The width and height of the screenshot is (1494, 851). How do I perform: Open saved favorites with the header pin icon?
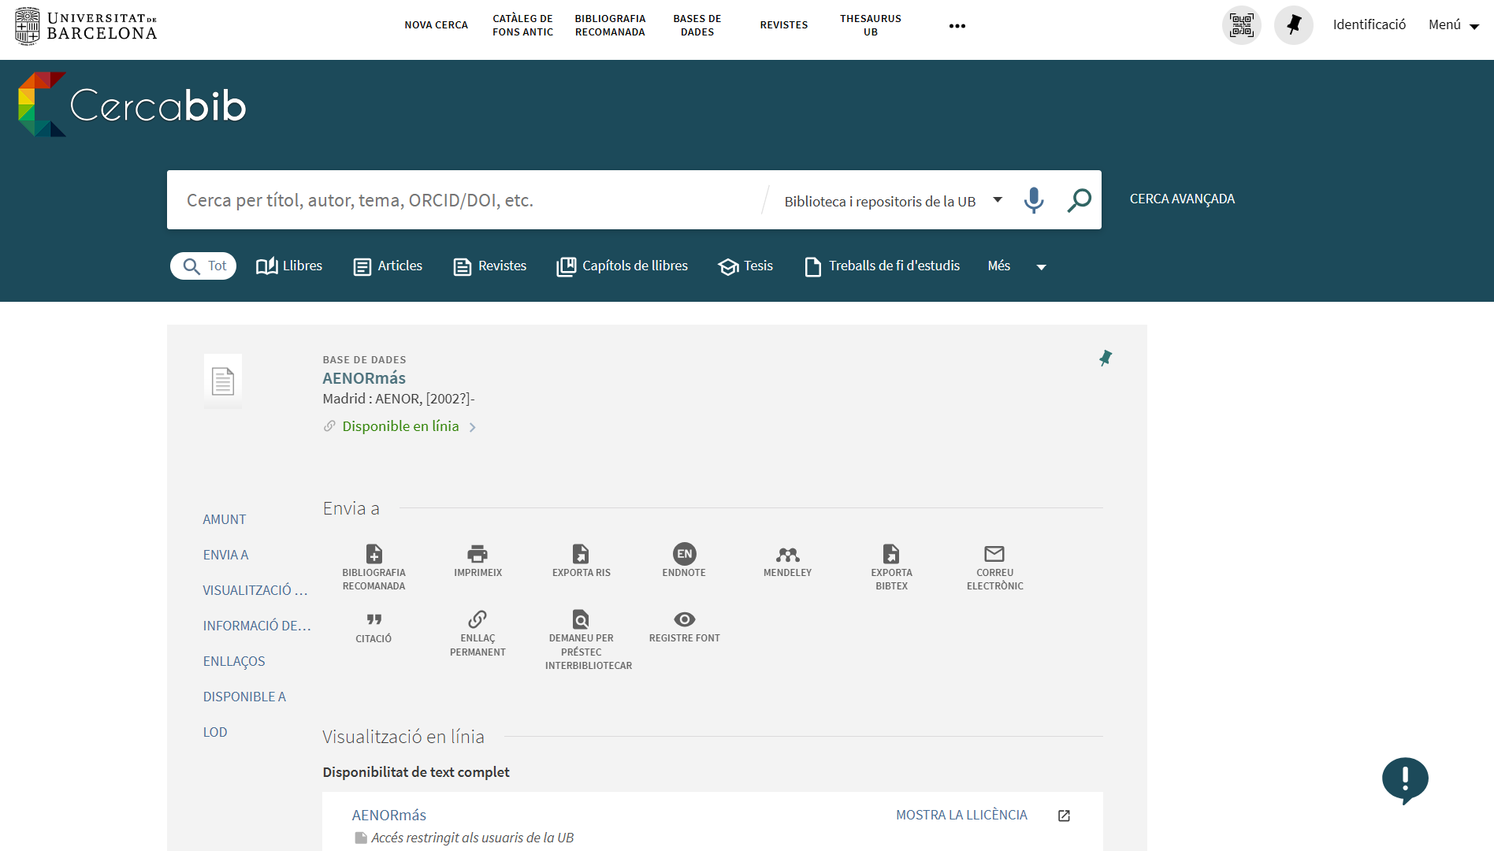coord(1293,25)
